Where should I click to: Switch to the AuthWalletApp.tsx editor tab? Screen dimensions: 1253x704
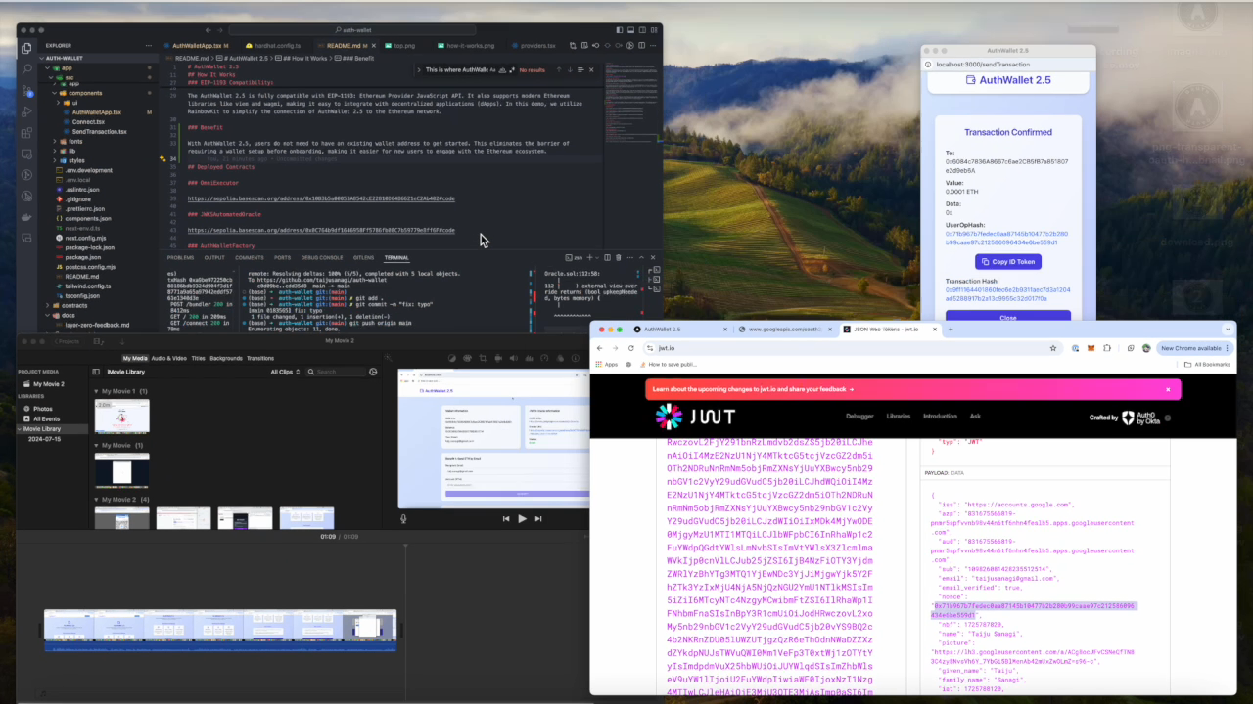[200, 45]
